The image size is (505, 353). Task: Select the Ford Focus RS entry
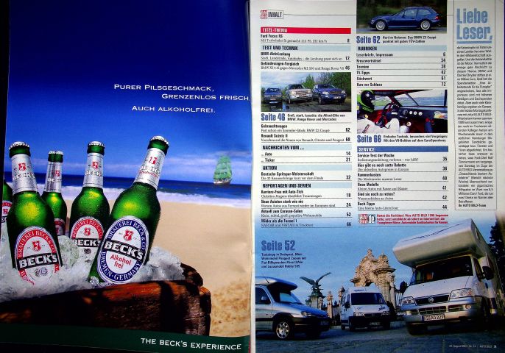305,38
